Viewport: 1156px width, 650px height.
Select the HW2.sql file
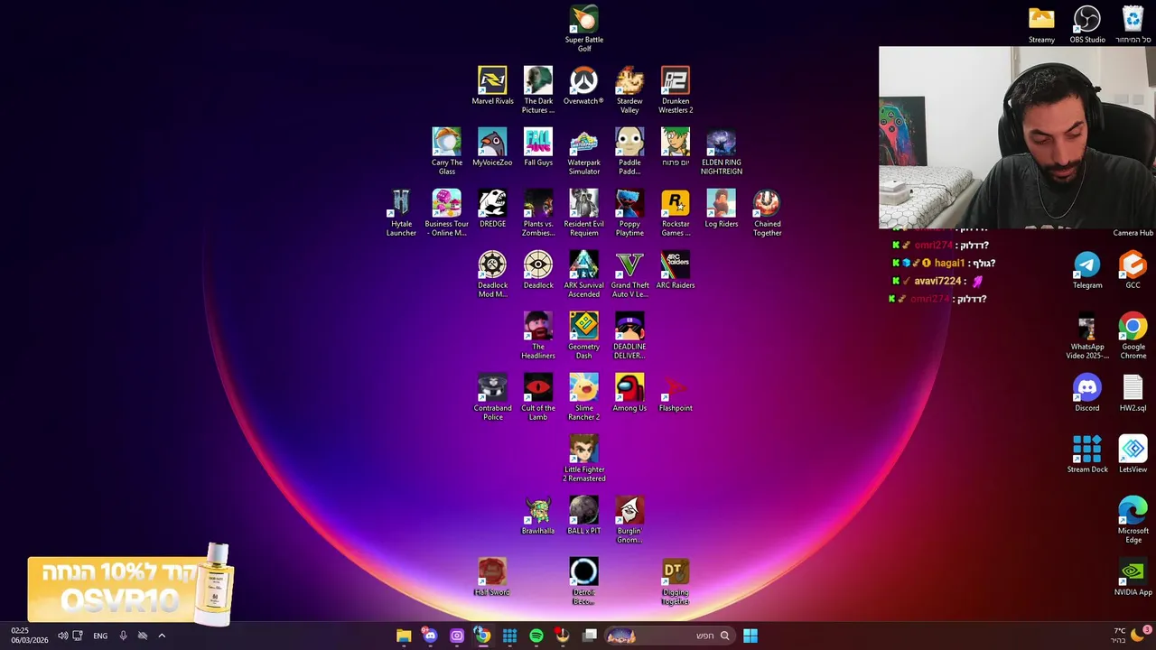[1133, 393]
